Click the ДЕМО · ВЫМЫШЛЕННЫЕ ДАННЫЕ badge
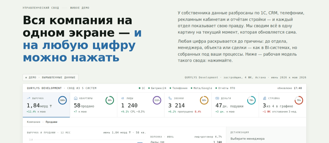329x143 pixels. pyautogui.click(x=50, y=77)
